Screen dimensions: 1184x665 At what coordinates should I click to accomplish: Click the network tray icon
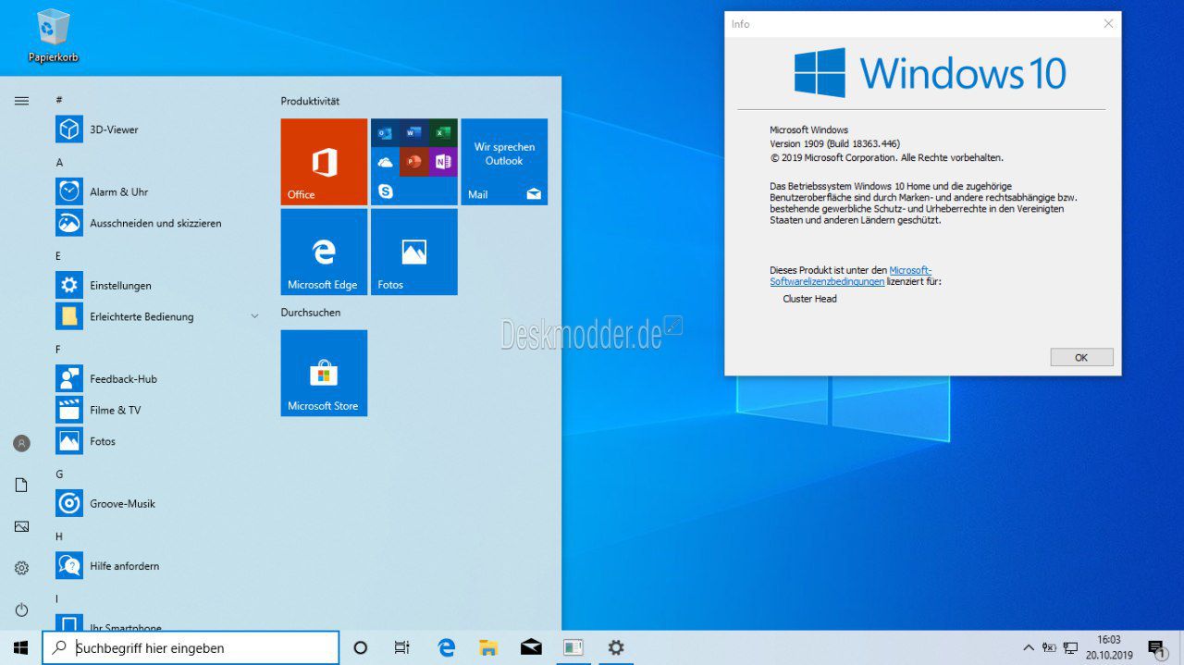(x=1070, y=647)
